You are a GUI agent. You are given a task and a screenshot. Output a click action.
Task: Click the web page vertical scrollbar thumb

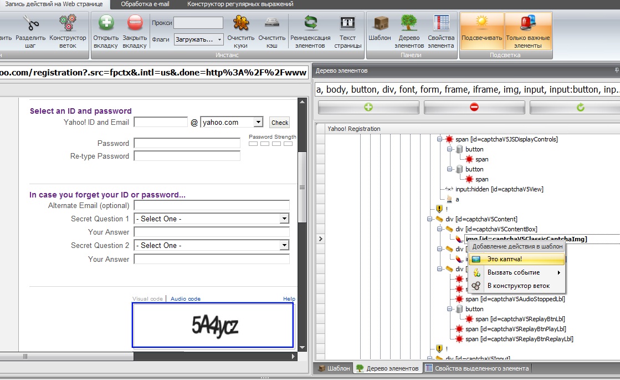tap(302, 187)
